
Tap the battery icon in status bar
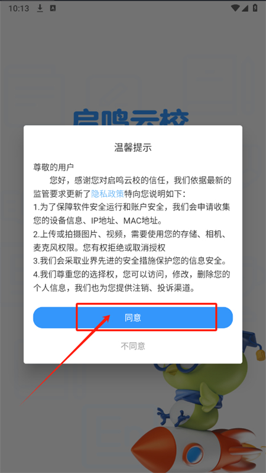point(255,8)
